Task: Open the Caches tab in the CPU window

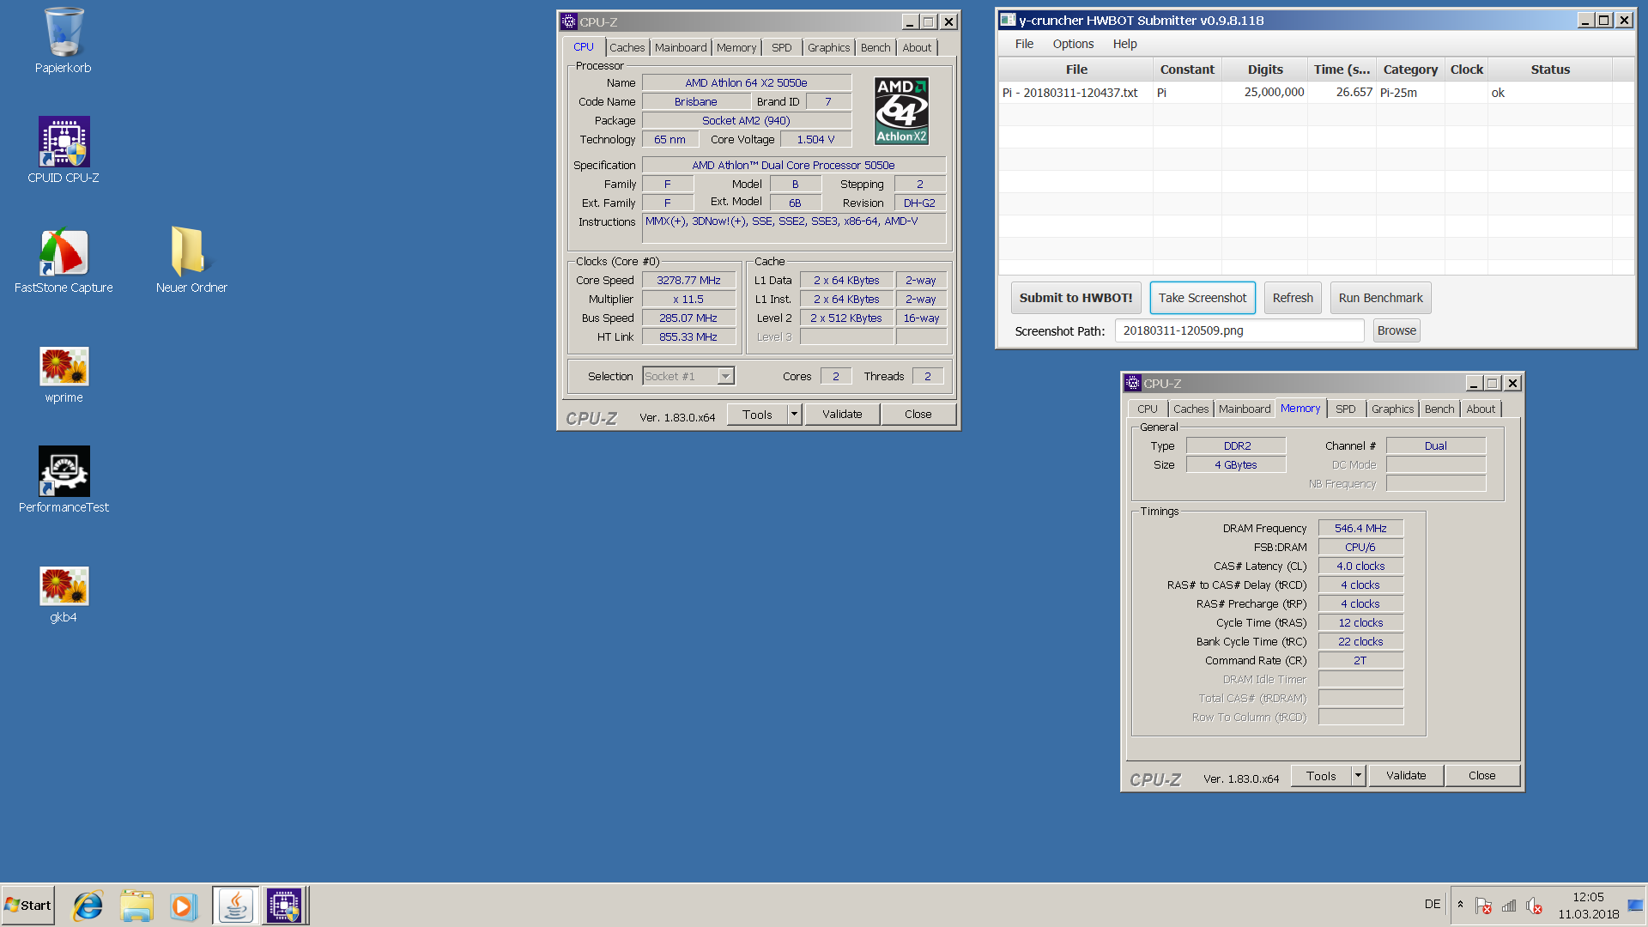Action: pyautogui.click(x=627, y=48)
